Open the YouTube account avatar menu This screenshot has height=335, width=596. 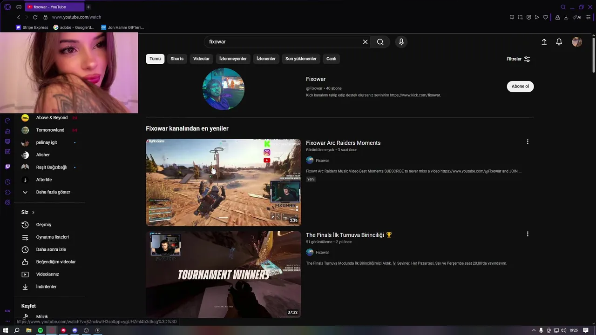577,42
